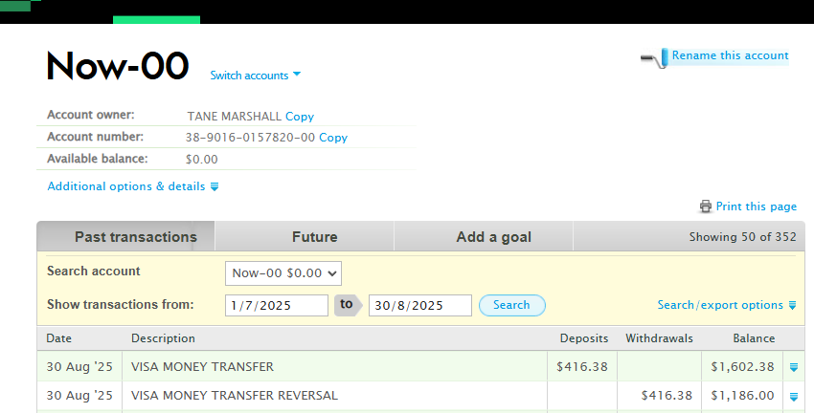Expand Search/export options

pos(720,305)
